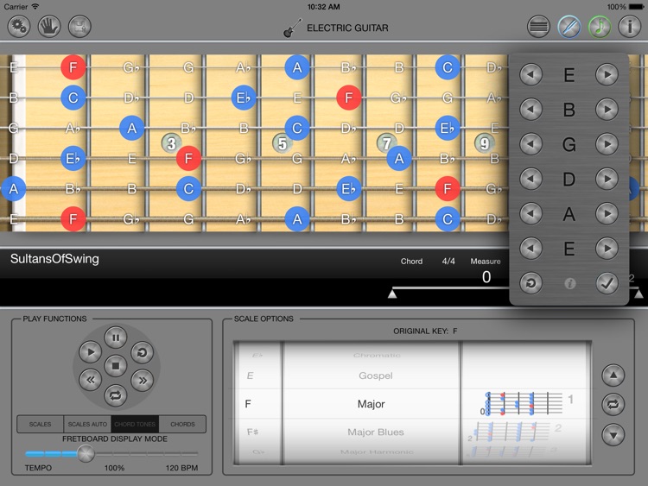Tap the electric guitar instrument icon
The width and height of the screenshot is (648, 486).
click(293, 28)
